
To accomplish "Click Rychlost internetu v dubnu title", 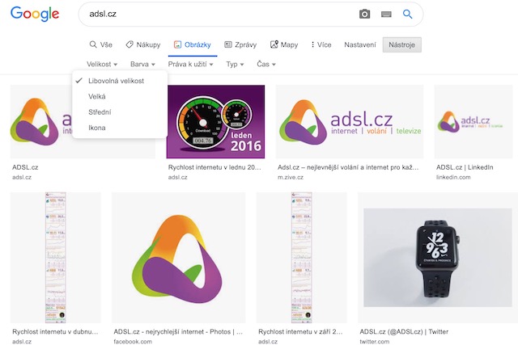I will [55, 332].
